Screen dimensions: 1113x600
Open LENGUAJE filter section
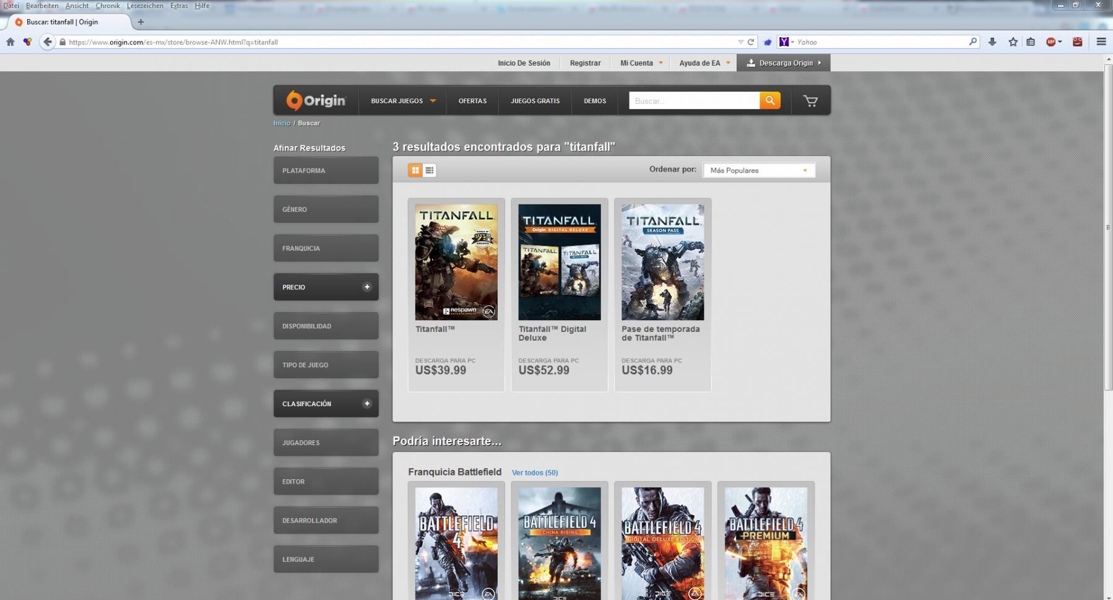[326, 559]
